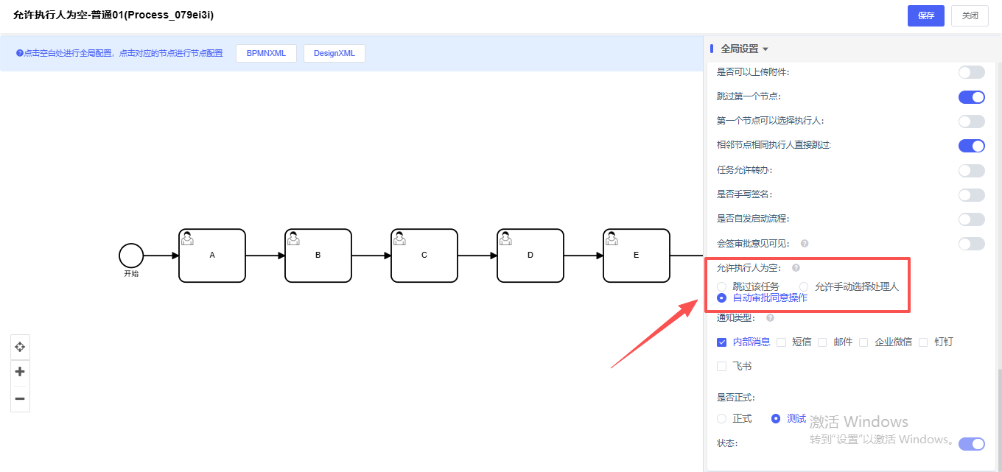Select user task node C
The height and width of the screenshot is (472, 1002).
(424, 256)
